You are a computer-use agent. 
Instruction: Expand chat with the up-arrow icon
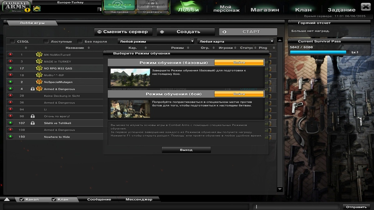click(7, 199)
